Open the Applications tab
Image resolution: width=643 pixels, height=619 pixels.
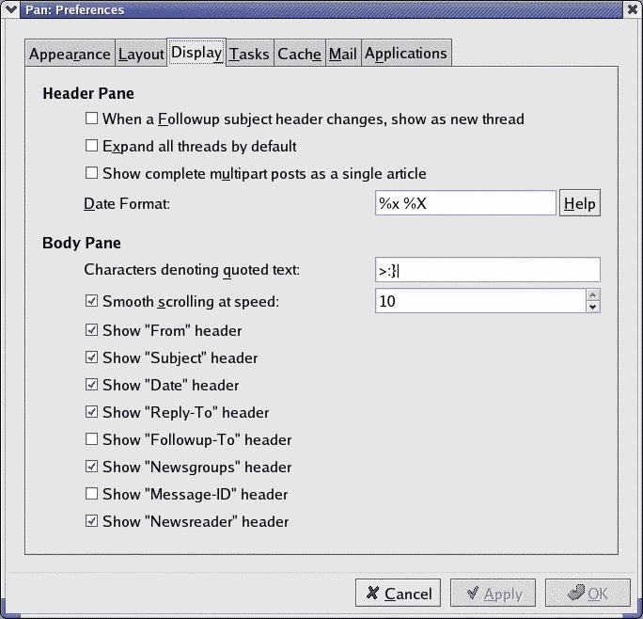(x=406, y=54)
